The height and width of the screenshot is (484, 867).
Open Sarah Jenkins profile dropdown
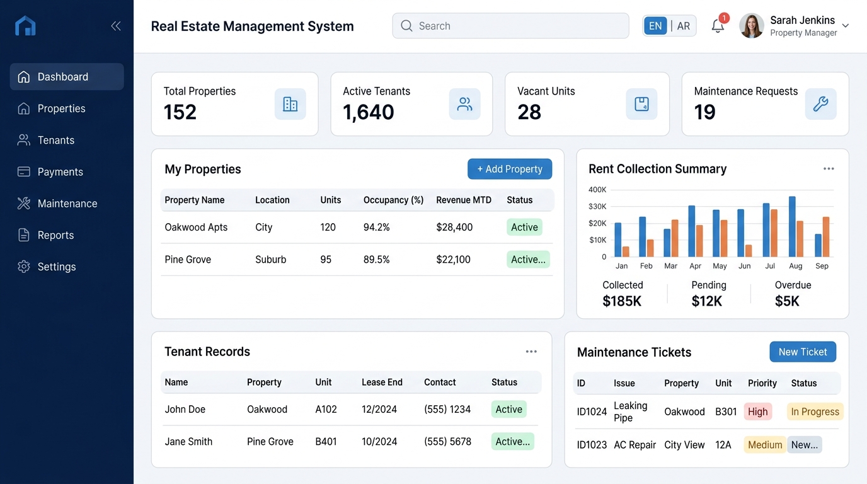coord(795,26)
